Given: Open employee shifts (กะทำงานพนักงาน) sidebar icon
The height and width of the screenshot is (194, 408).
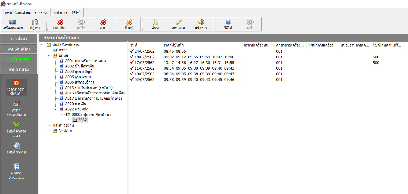Looking at the screenshot, I should [16, 109].
